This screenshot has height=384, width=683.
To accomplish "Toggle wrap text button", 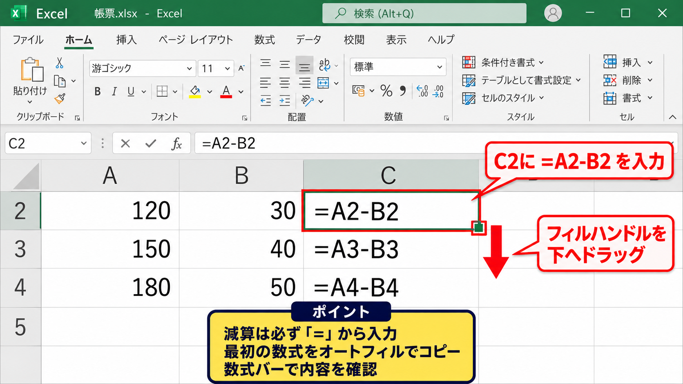I will pyautogui.click(x=325, y=65).
